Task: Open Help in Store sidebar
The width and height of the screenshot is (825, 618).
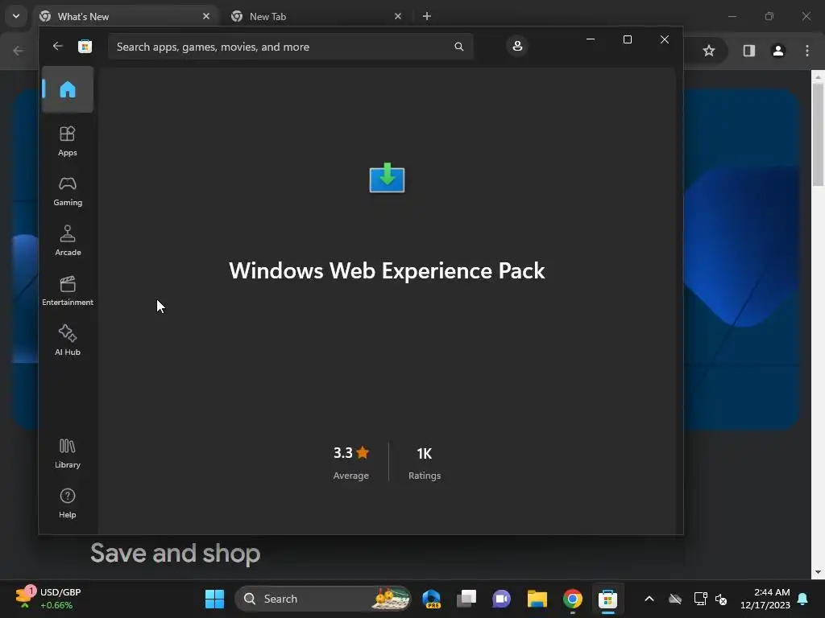Action: (68, 503)
